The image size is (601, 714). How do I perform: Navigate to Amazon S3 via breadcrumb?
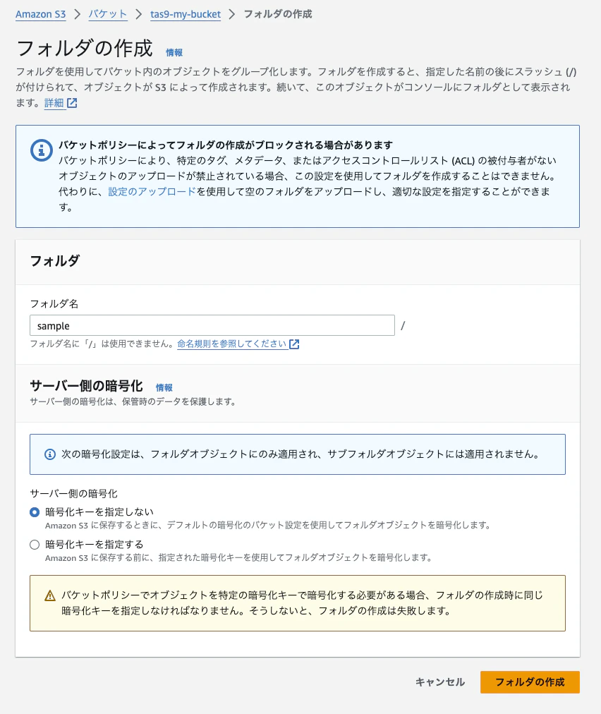click(x=40, y=14)
